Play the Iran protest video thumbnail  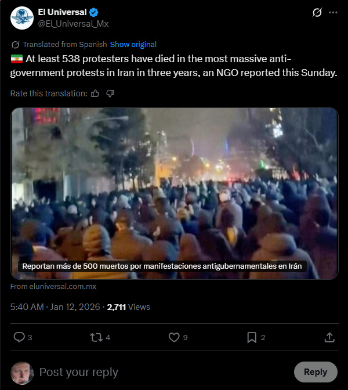click(175, 193)
